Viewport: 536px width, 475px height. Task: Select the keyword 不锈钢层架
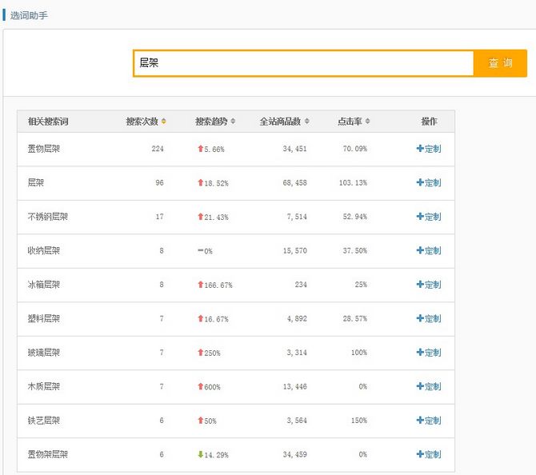point(47,217)
